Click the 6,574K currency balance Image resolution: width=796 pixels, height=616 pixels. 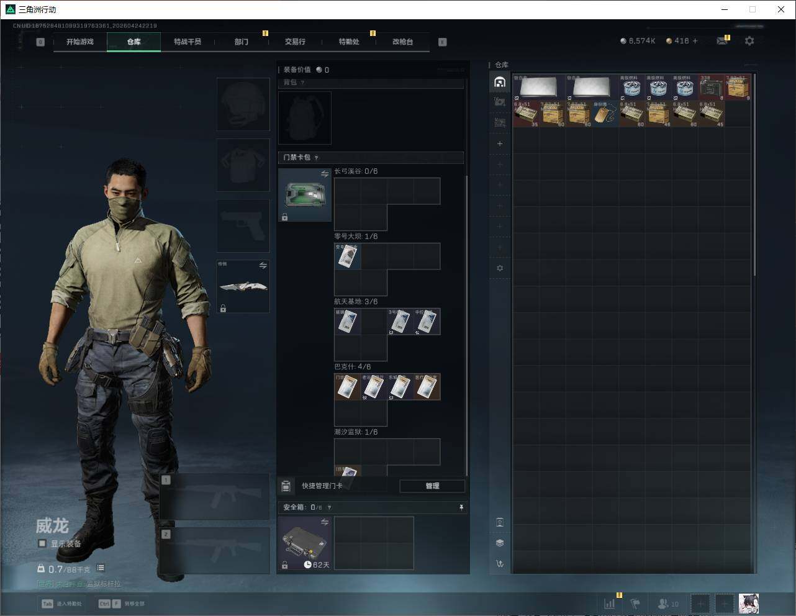[x=638, y=41]
